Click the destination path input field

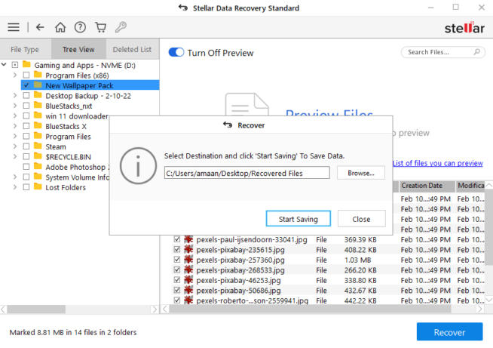(x=246, y=173)
